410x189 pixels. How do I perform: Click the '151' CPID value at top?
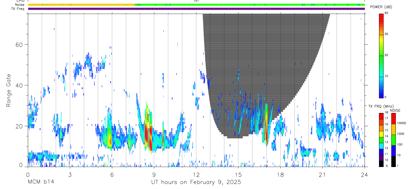tap(196, 1)
